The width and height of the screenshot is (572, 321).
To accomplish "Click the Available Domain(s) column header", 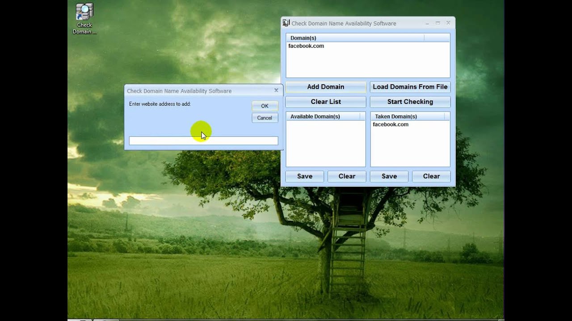I will (323, 116).
